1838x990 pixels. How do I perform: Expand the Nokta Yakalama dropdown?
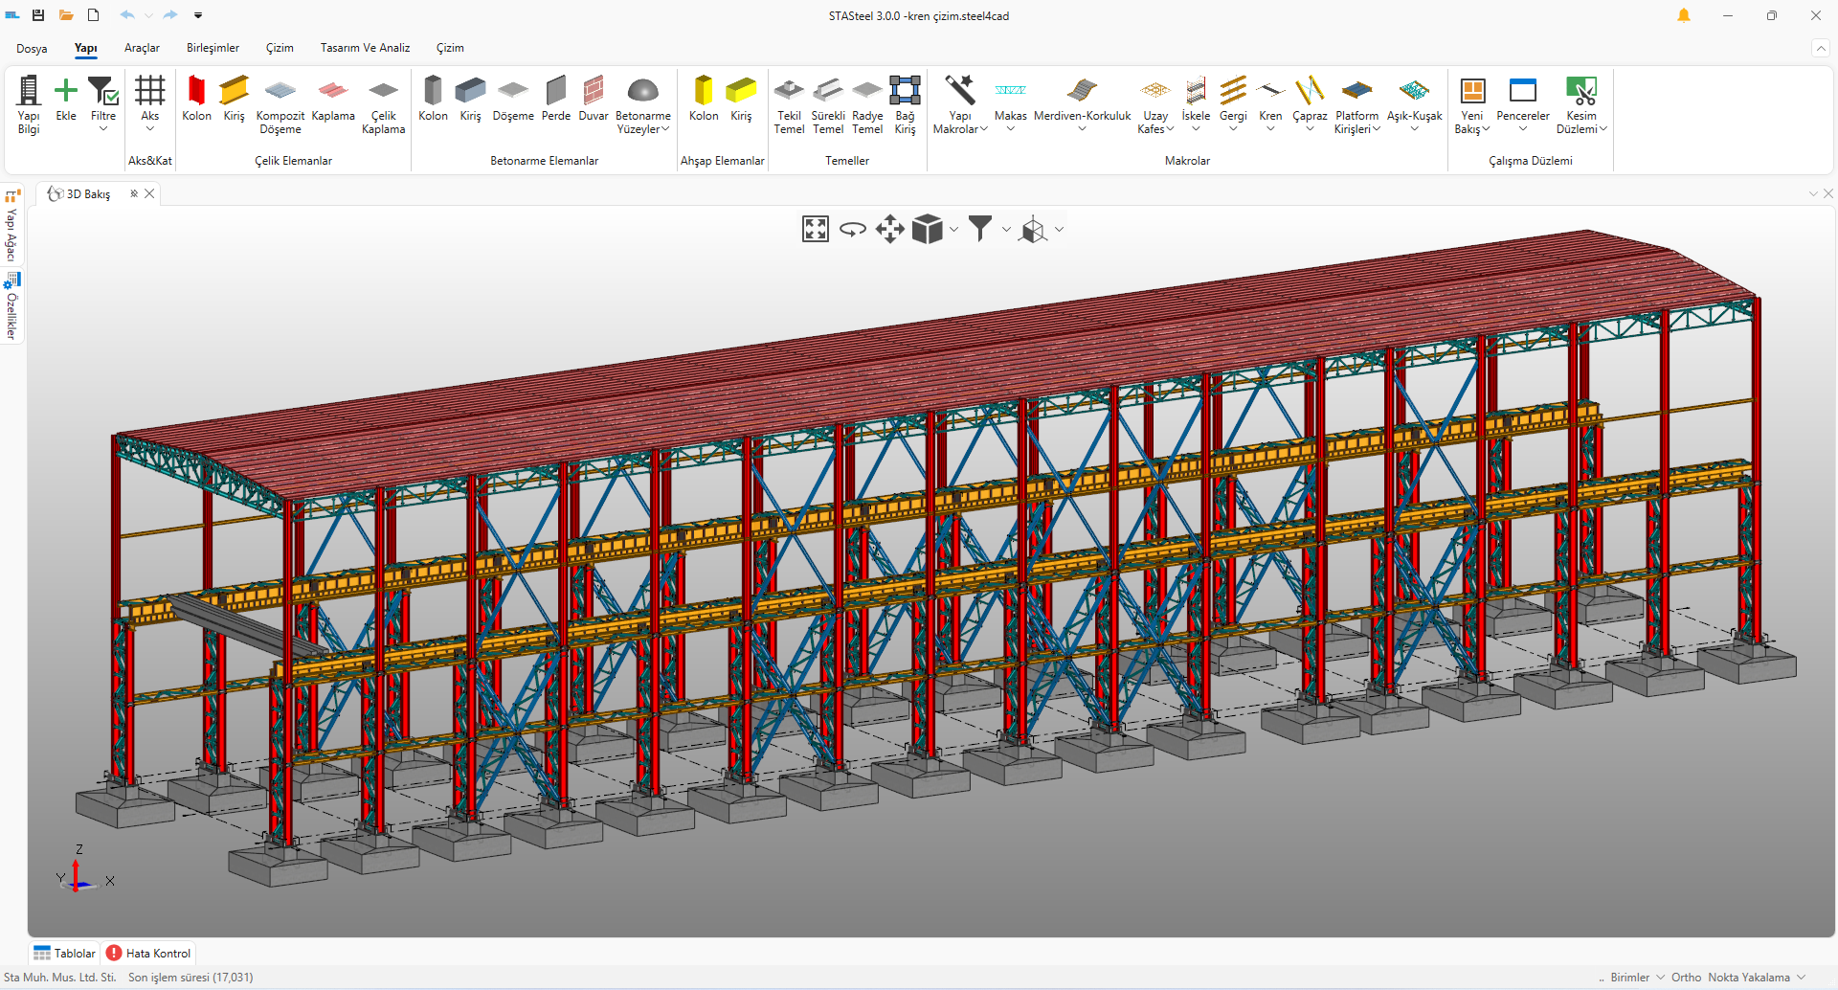tap(1802, 978)
